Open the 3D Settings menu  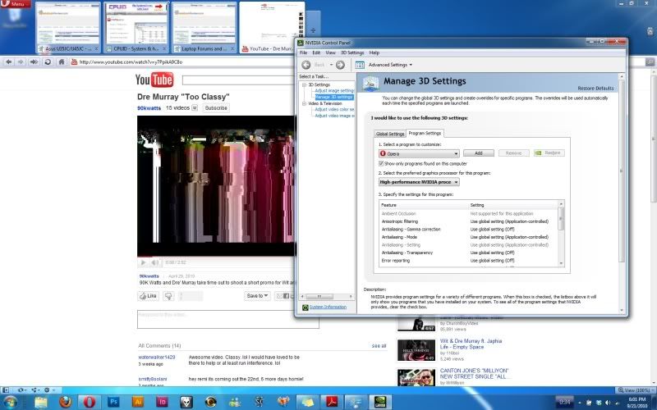351,52
